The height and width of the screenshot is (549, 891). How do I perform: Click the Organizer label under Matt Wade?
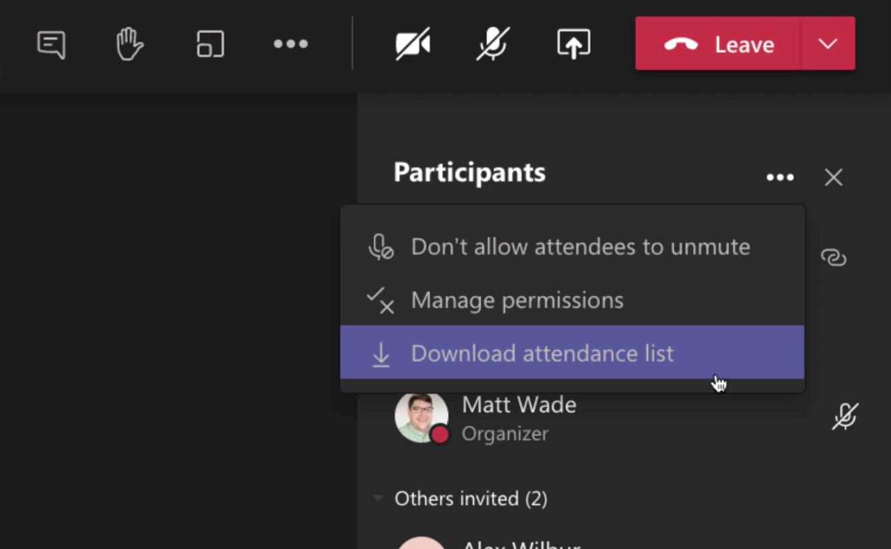click(505, 434)
